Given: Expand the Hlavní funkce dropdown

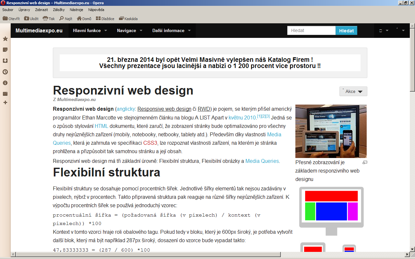Looking at the screenshot, I should pyautogui.click(x=90, y=30).
